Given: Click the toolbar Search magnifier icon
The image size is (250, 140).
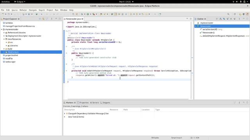Looking at the screenshot, I should [228, 14].
